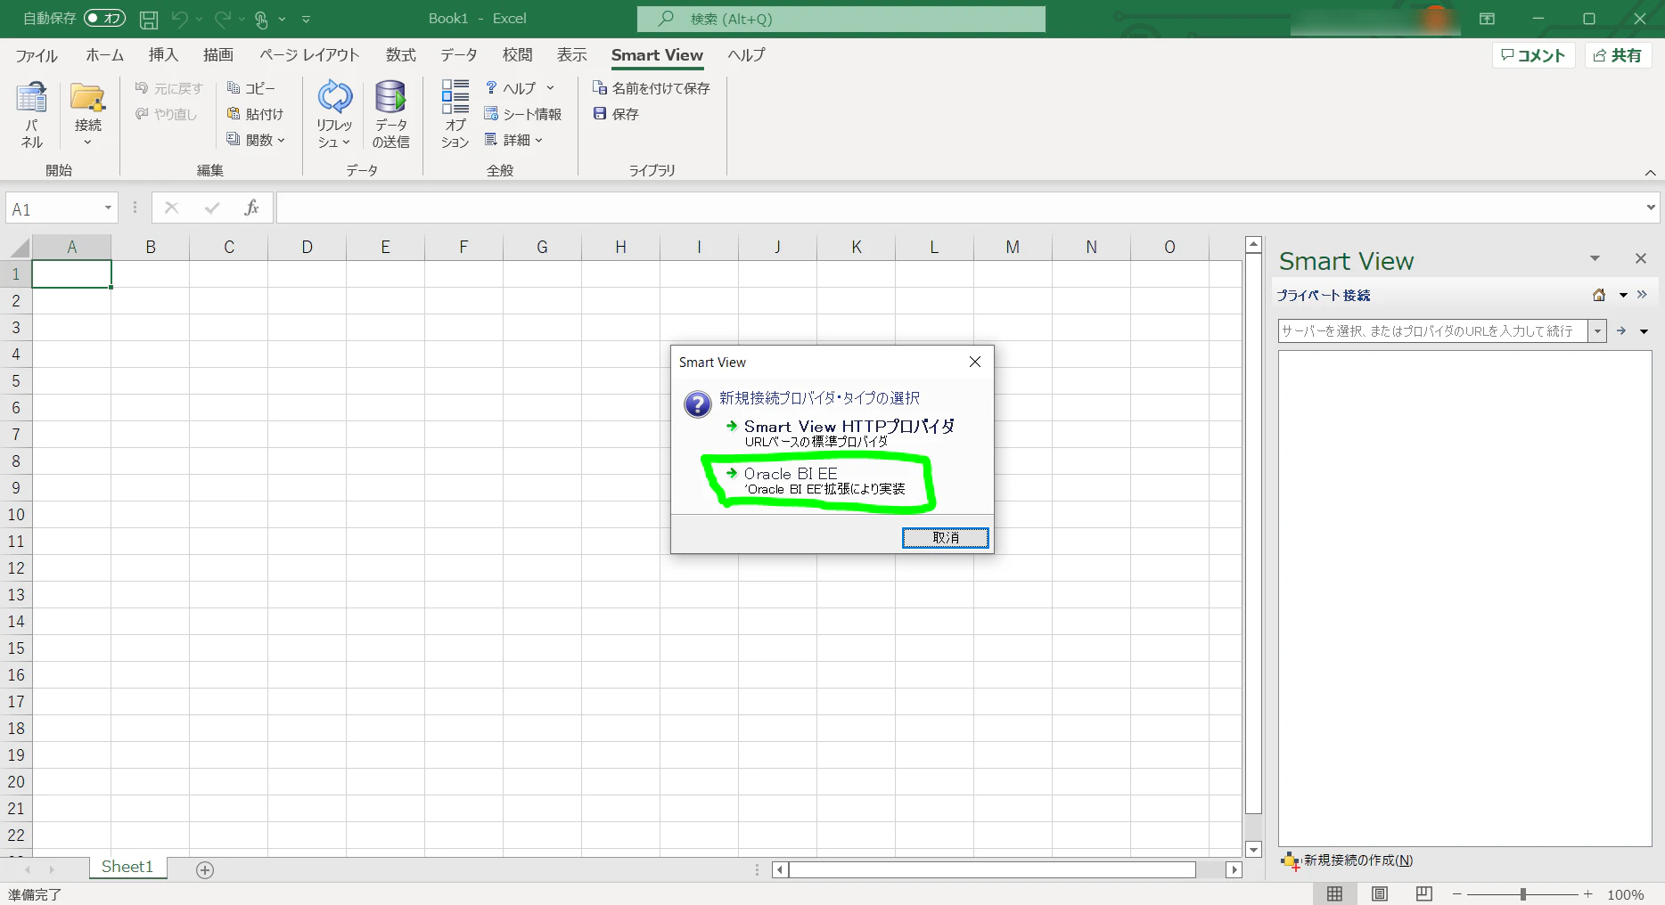Expand the formula bar
The width and height of the screenshot is (1665, 905).
coord(1651,208)
